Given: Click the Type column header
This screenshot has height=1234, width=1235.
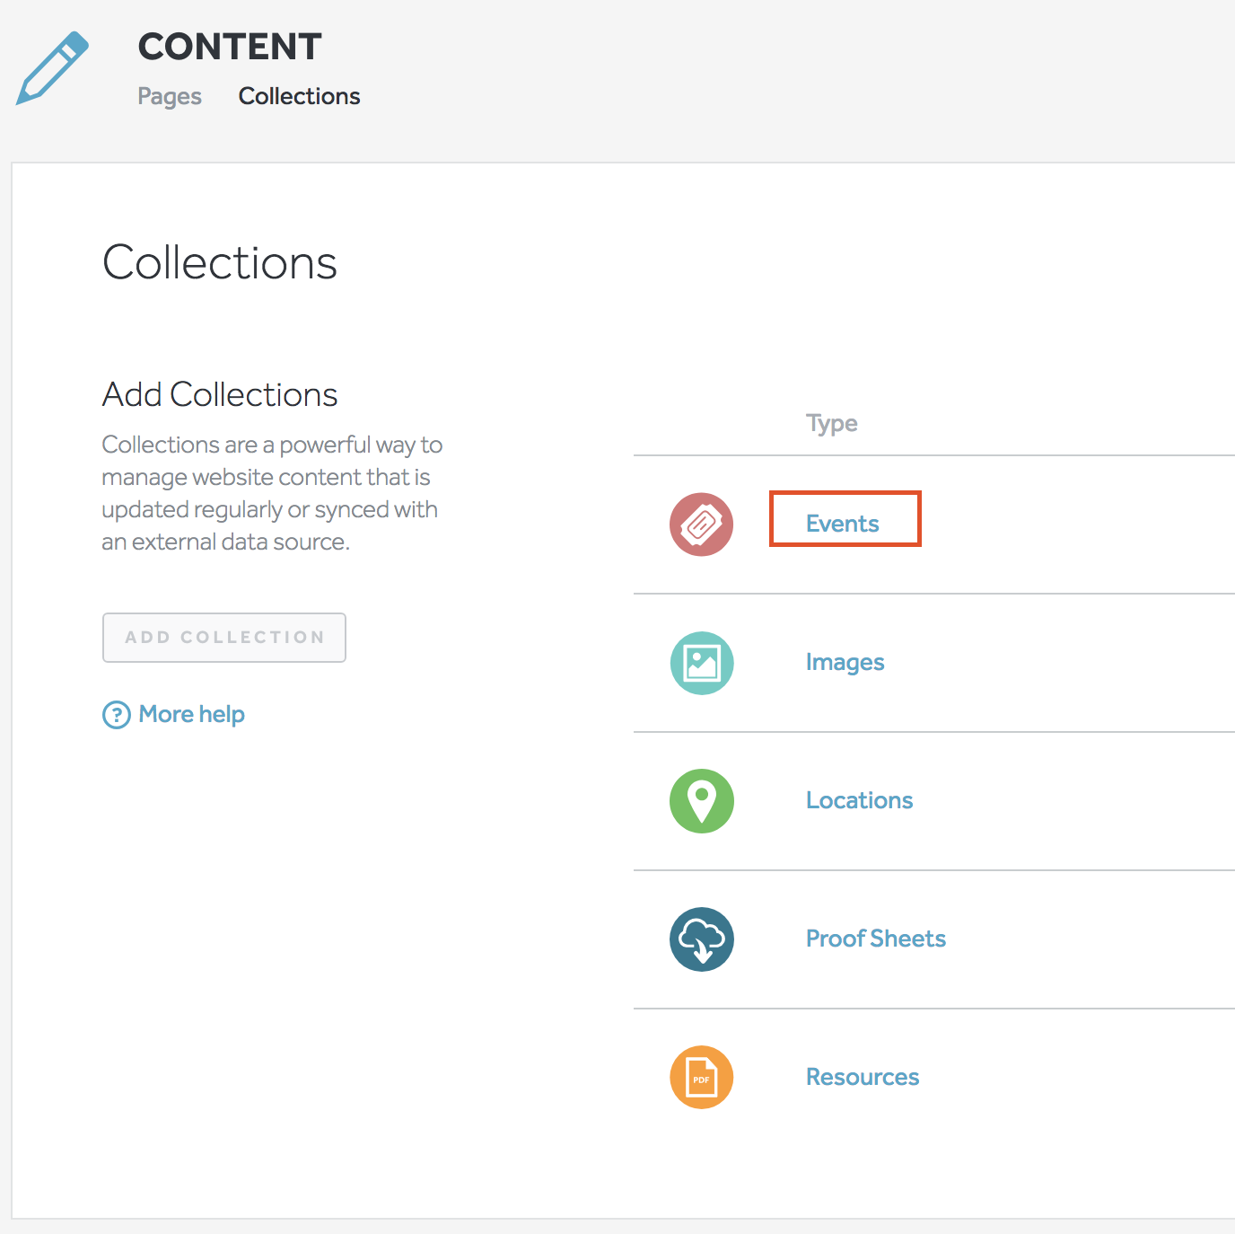Looking at the screenshot, I should [x=831, y=423].
